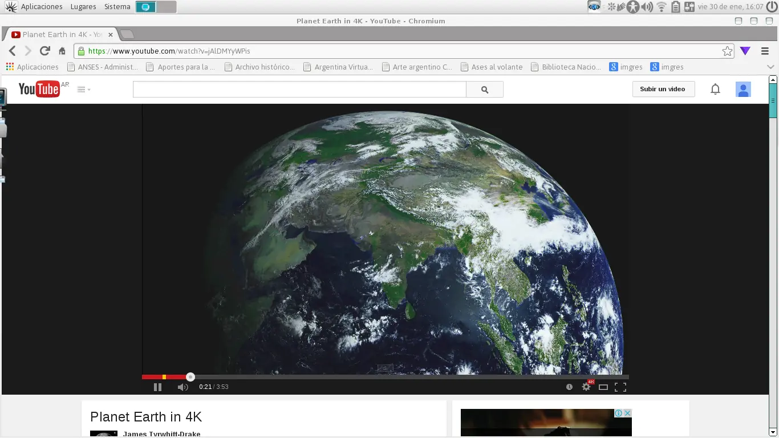779x438 pixels.
Task: Enter fullscreen video mode
Action: 620,387
